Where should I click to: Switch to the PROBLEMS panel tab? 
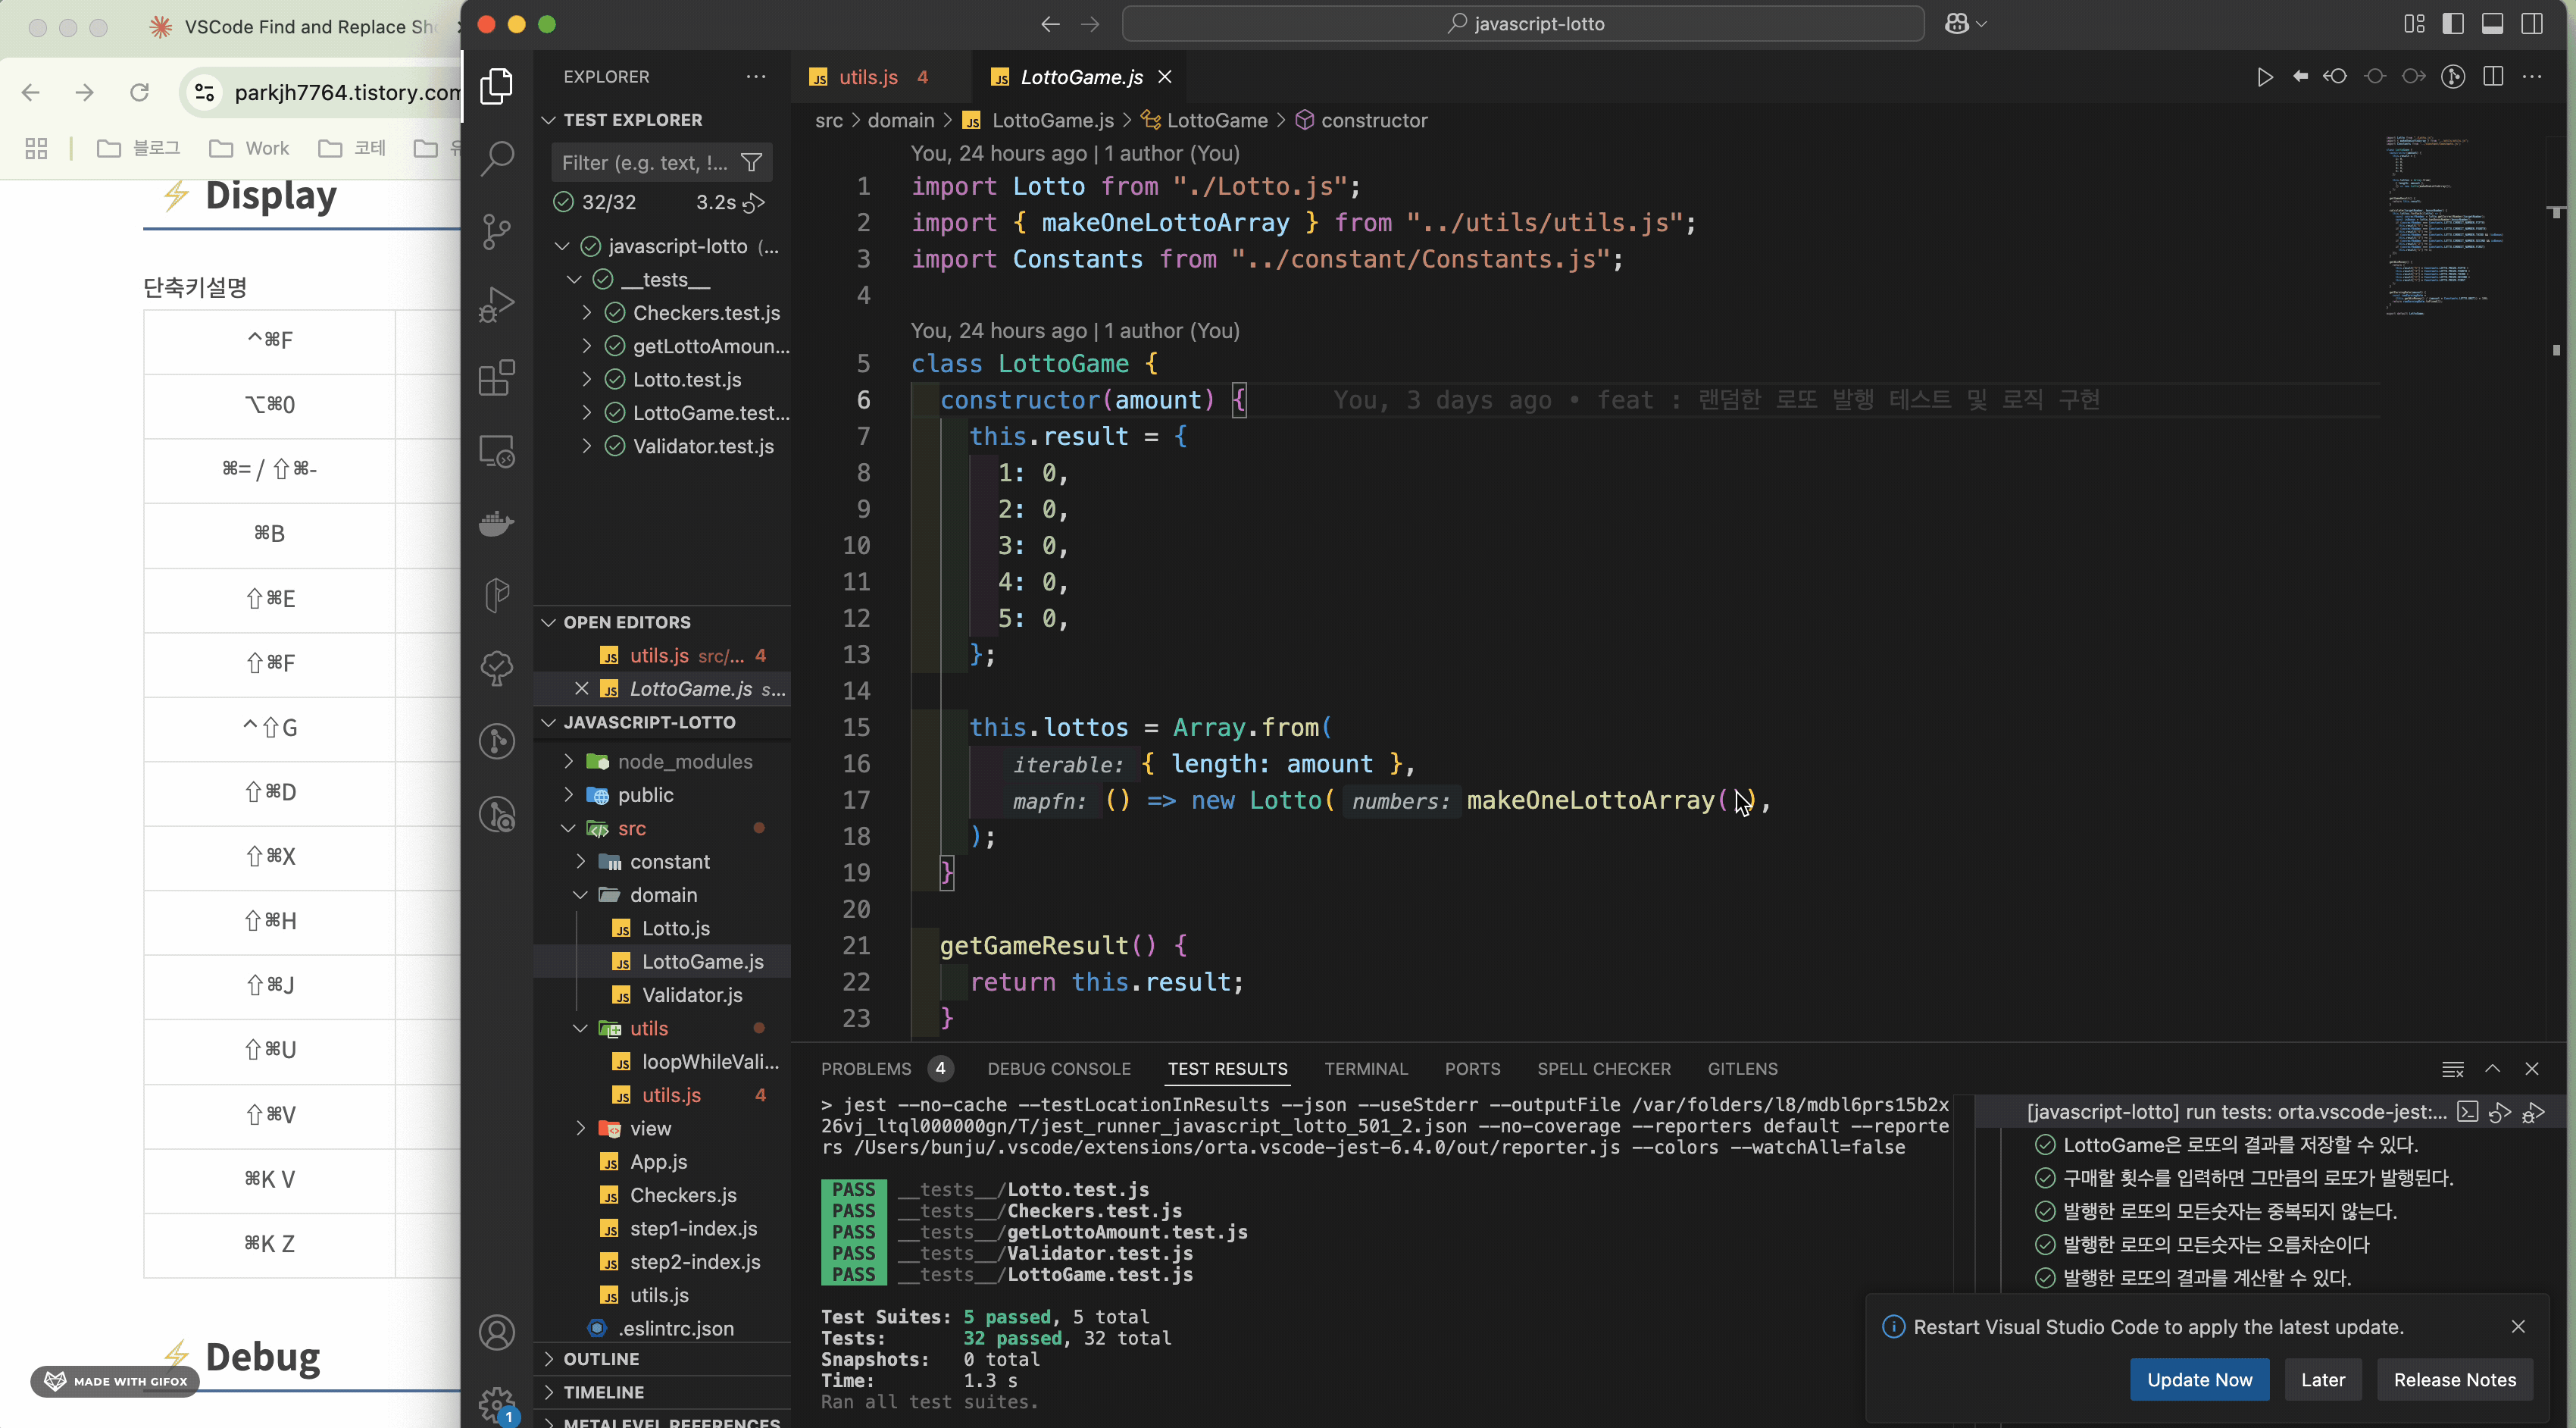point(866,1069)
